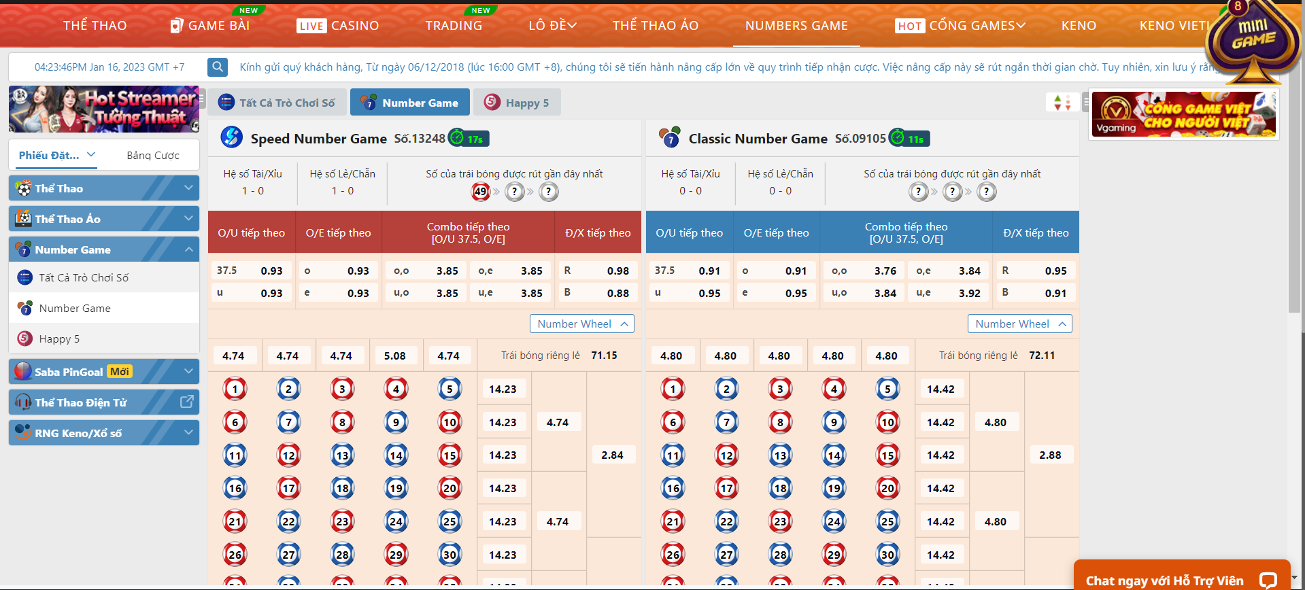1305x590 pixels.
Task: Toggle Number Wheel dropdown in Classic Number Game
Action: click(x=1020, y=324)
